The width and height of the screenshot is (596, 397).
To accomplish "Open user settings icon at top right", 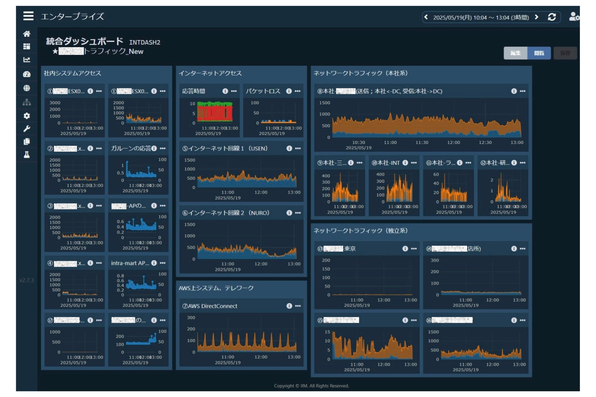I will (x=573, y=17).
